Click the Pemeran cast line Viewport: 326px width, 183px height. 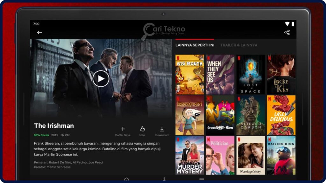click(x=68, y=162)
